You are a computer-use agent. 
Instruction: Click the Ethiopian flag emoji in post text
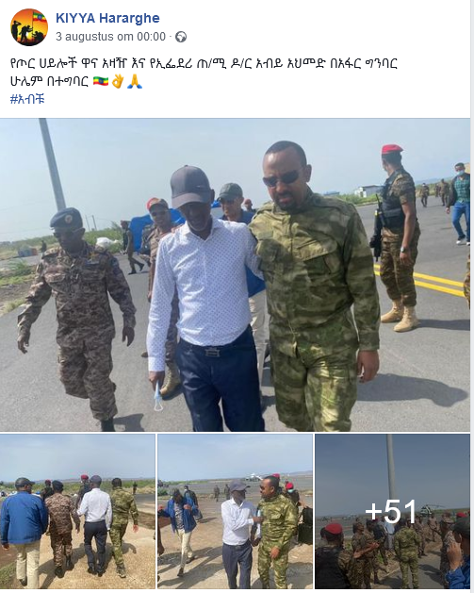(101, 81)
